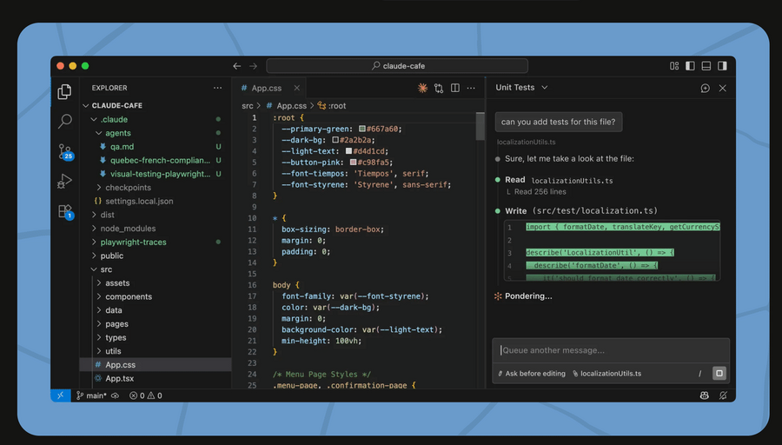Click the orange Claude spark icon
Viewport: 782px width, 445px height.
[422, 88]
